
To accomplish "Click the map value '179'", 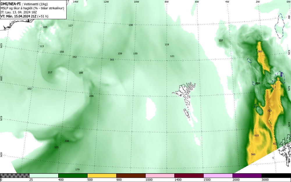I will click(77, 169).
